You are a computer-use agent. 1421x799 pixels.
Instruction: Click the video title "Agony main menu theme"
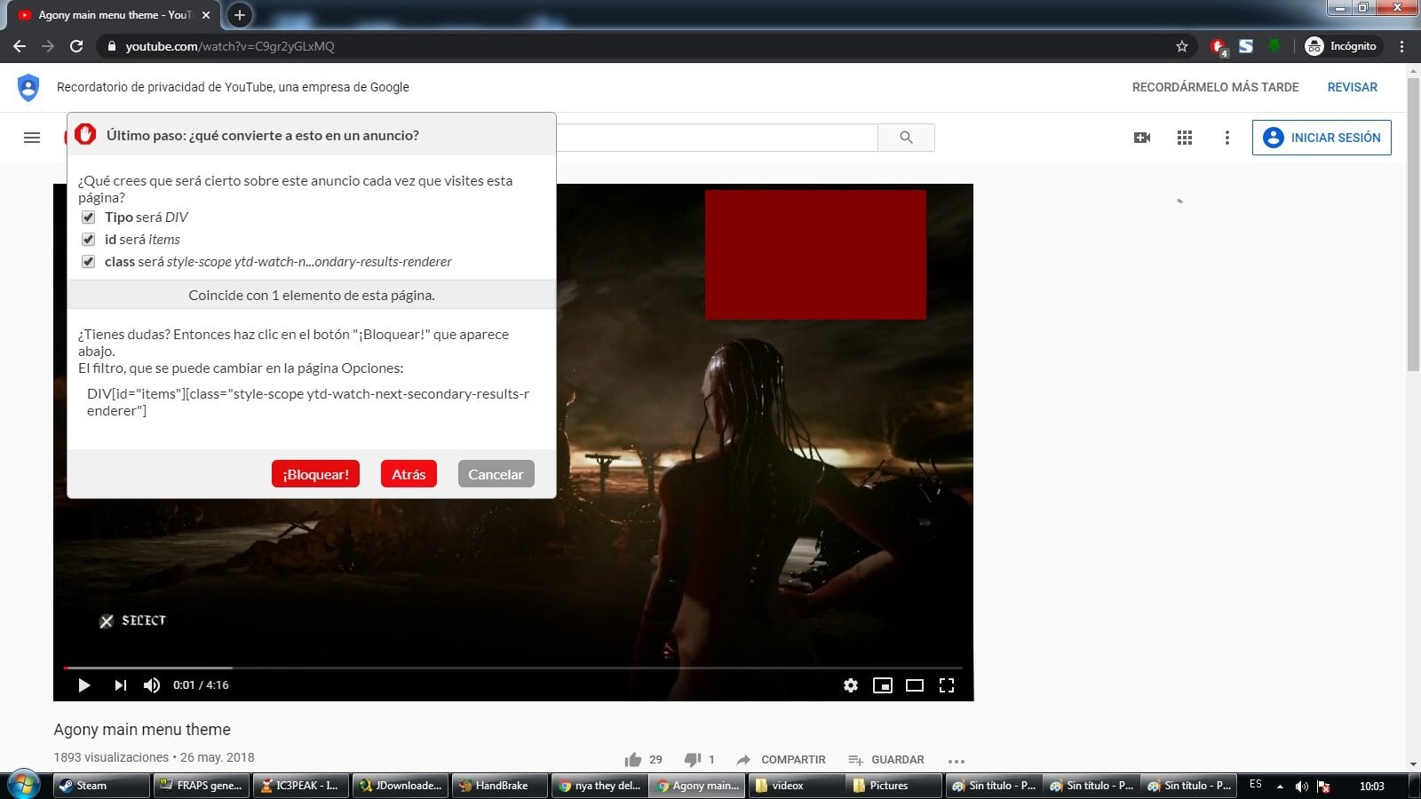[x=142, y=730]
